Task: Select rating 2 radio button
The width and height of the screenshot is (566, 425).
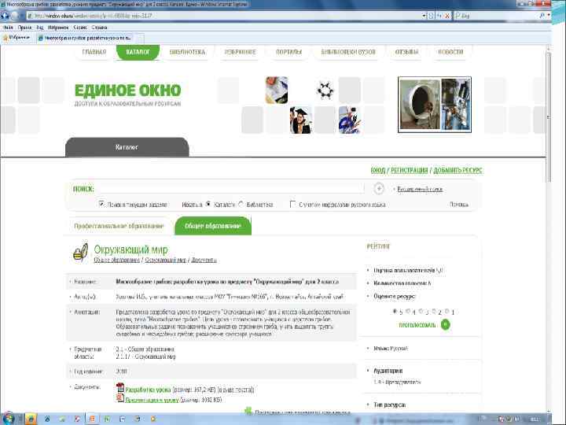Action: click(434, 311)
